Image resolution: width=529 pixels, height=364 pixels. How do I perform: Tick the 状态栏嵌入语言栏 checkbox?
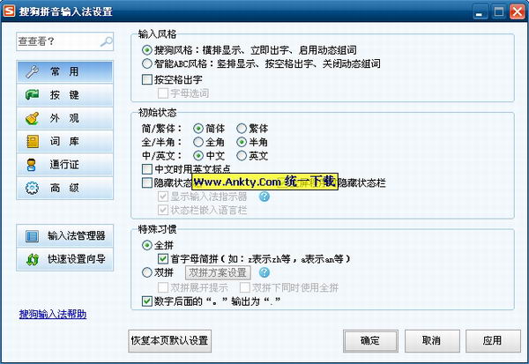click(x=163, y=210)
